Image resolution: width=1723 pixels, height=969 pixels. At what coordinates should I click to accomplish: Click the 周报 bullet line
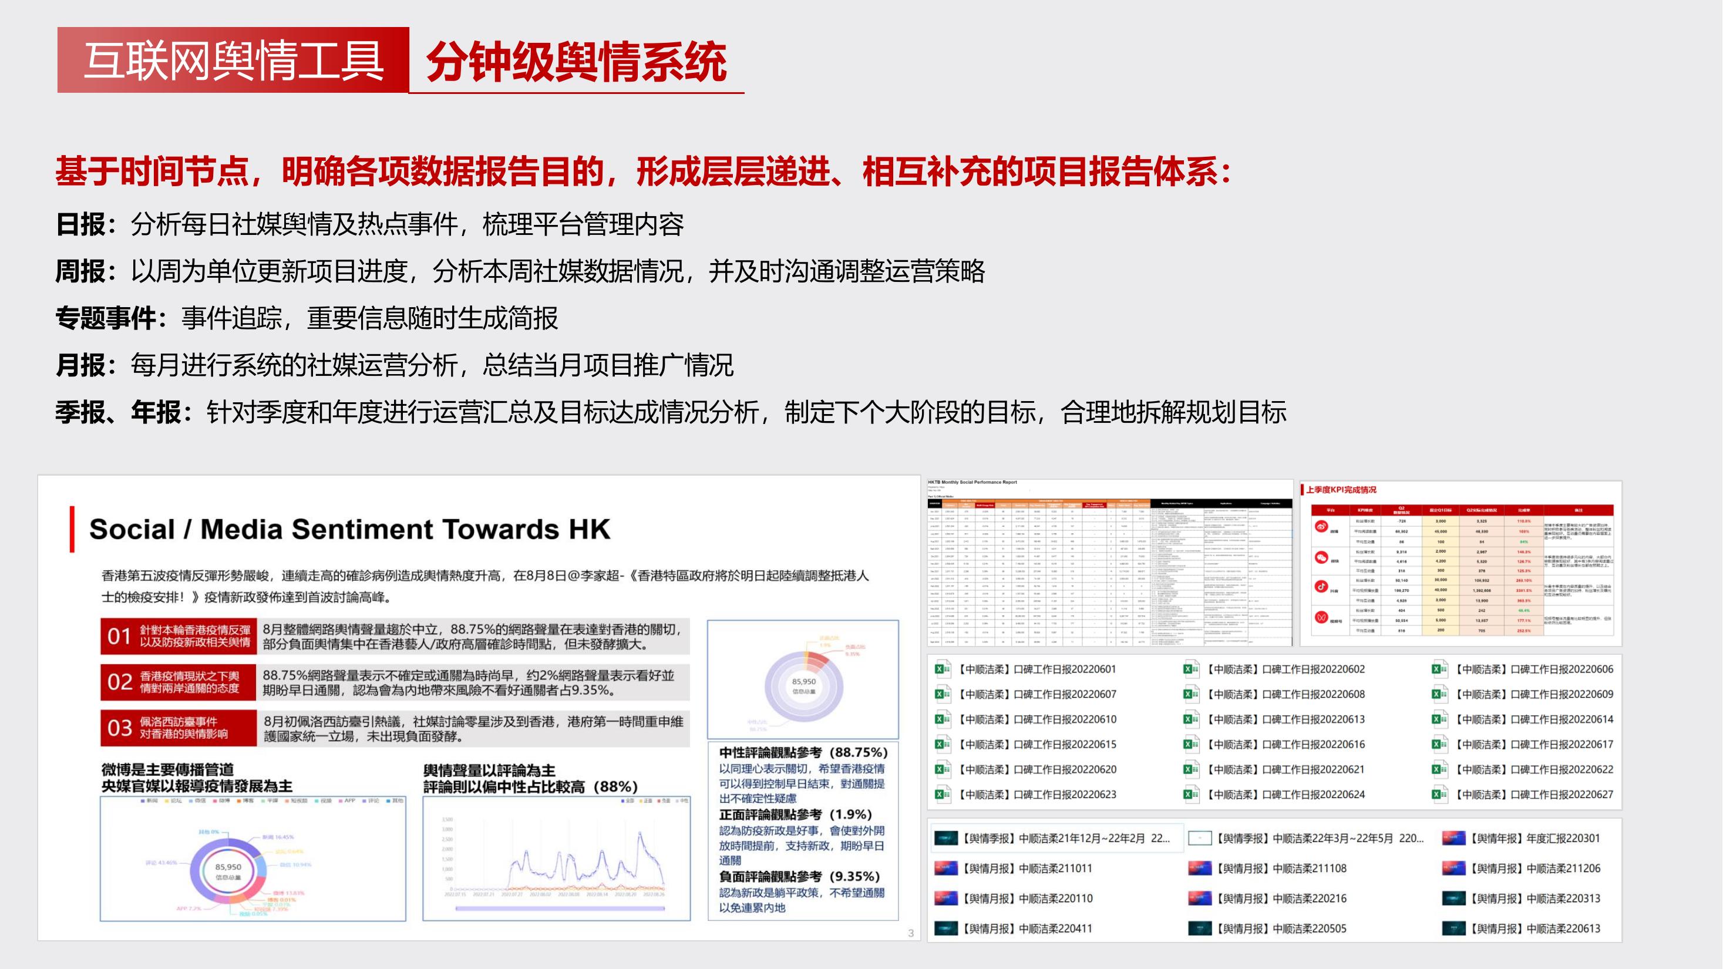[520, 271]
